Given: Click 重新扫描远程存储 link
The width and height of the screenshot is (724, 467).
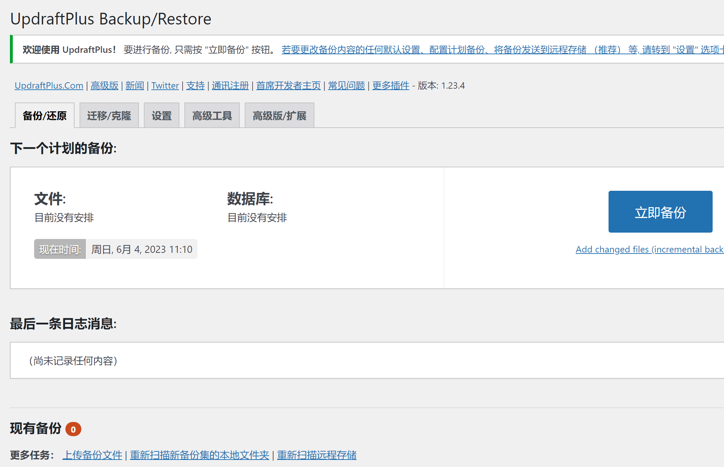Looking at the screenshot, I should (x=317, y=455).
